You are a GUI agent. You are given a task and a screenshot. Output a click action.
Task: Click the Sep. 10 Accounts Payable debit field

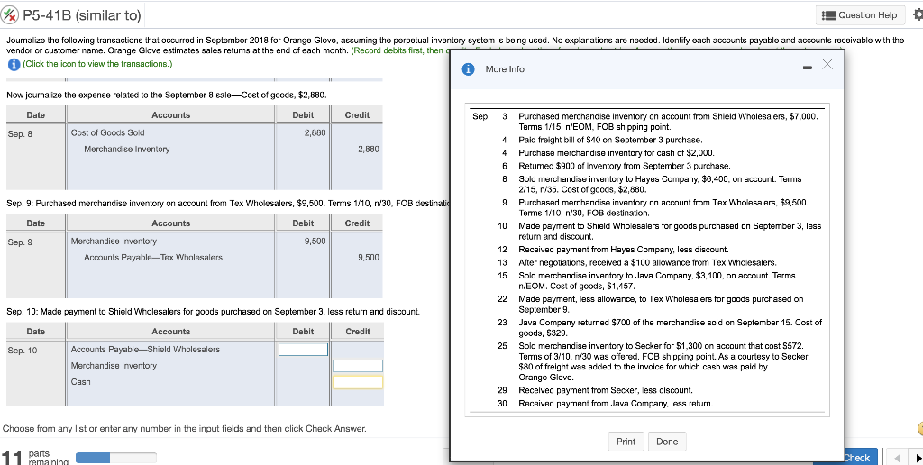pyautogui.click(x=303, y=350)
